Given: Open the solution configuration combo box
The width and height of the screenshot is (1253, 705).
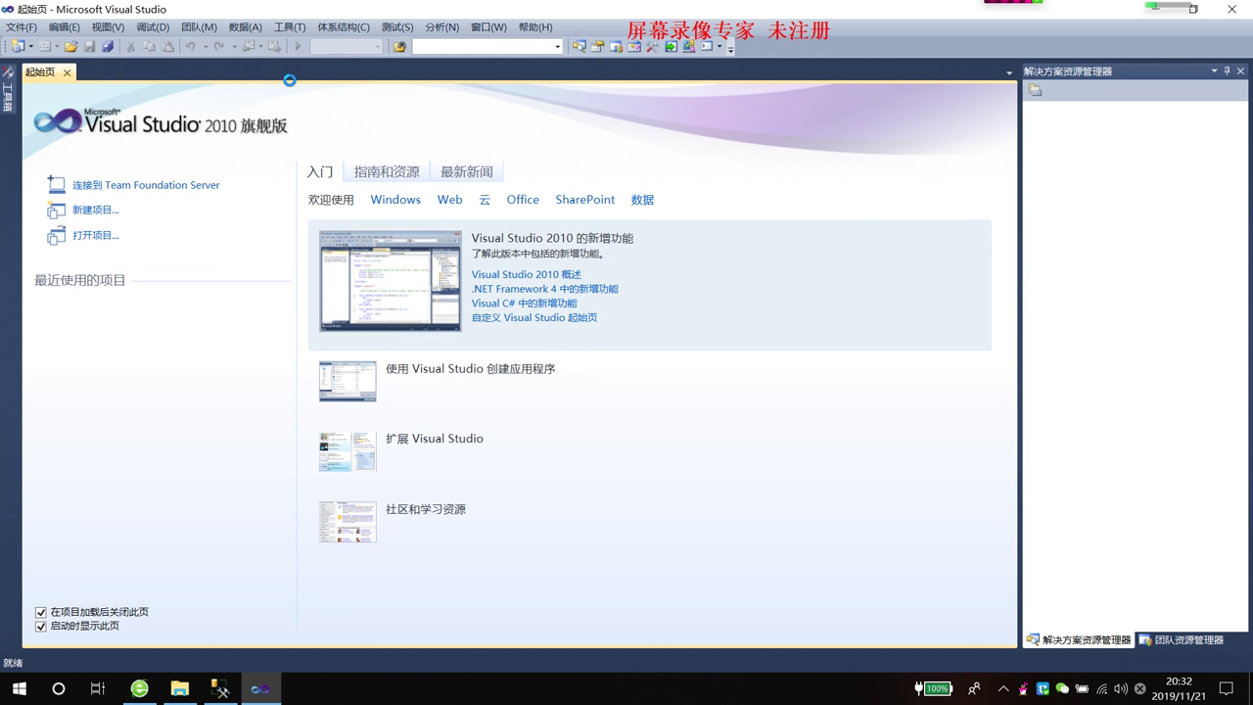Looking at the screenshot, I should click(x=347, y=46).
